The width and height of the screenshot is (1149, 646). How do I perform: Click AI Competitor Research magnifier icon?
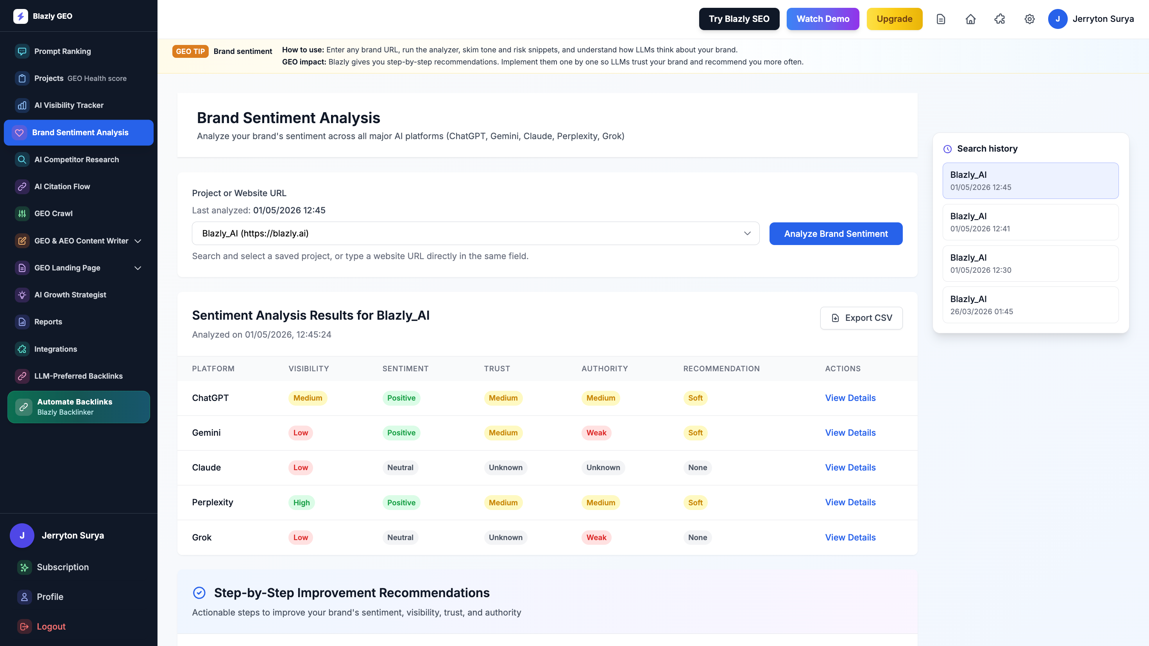point(22,159)
